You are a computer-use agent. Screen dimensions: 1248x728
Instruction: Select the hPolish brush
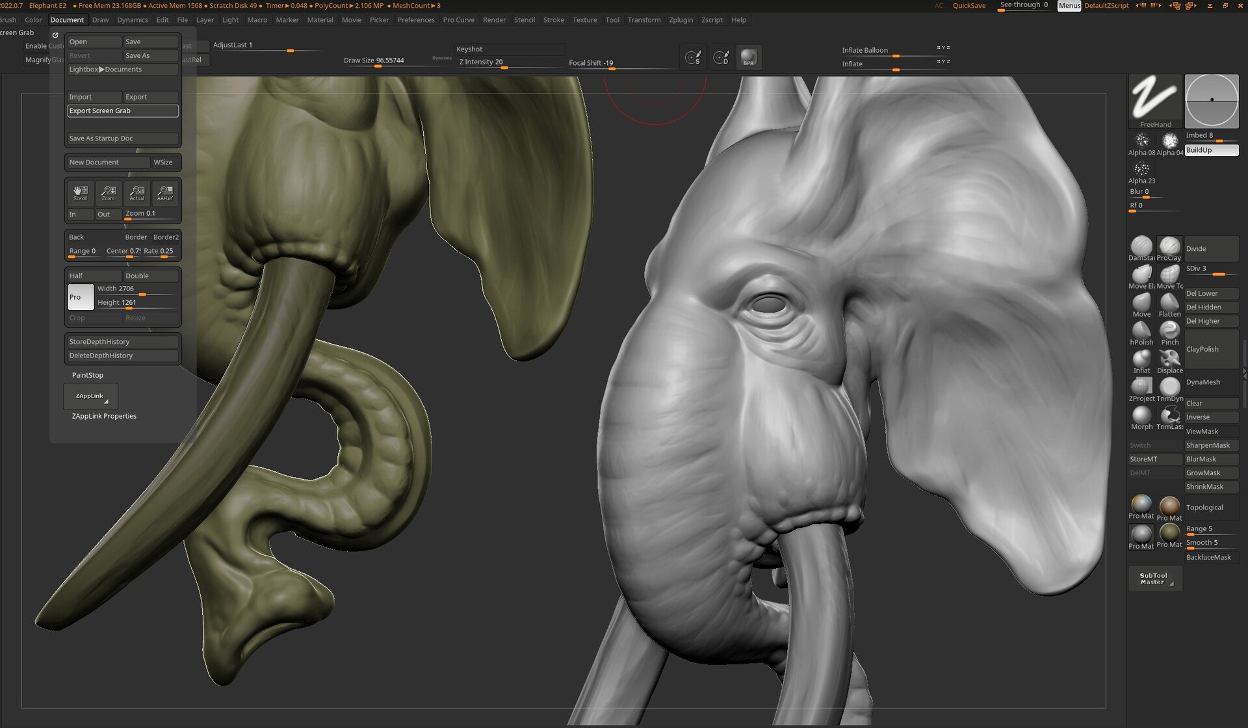pos(1141,331)
